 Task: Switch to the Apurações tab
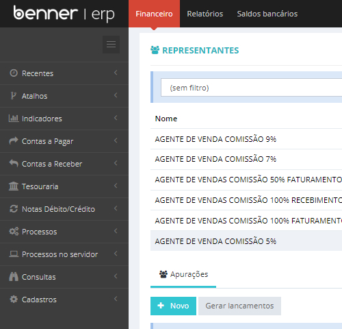[183, 274]
